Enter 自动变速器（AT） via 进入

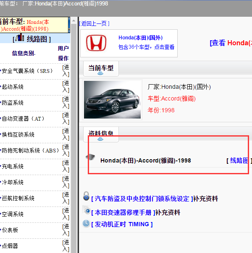(x=66, y=119)
